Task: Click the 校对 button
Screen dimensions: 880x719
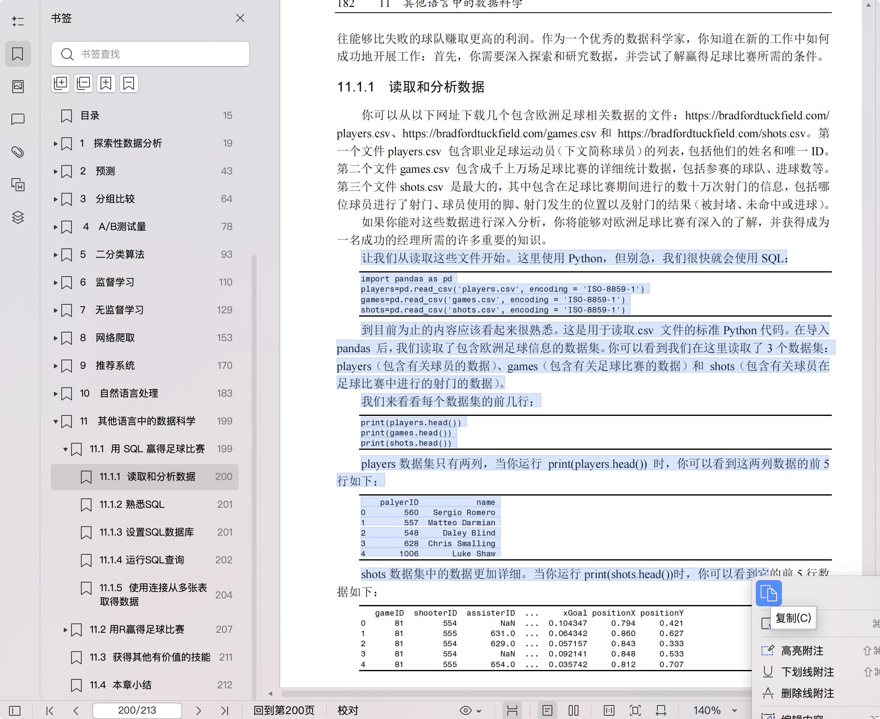Action: point(348,711)
